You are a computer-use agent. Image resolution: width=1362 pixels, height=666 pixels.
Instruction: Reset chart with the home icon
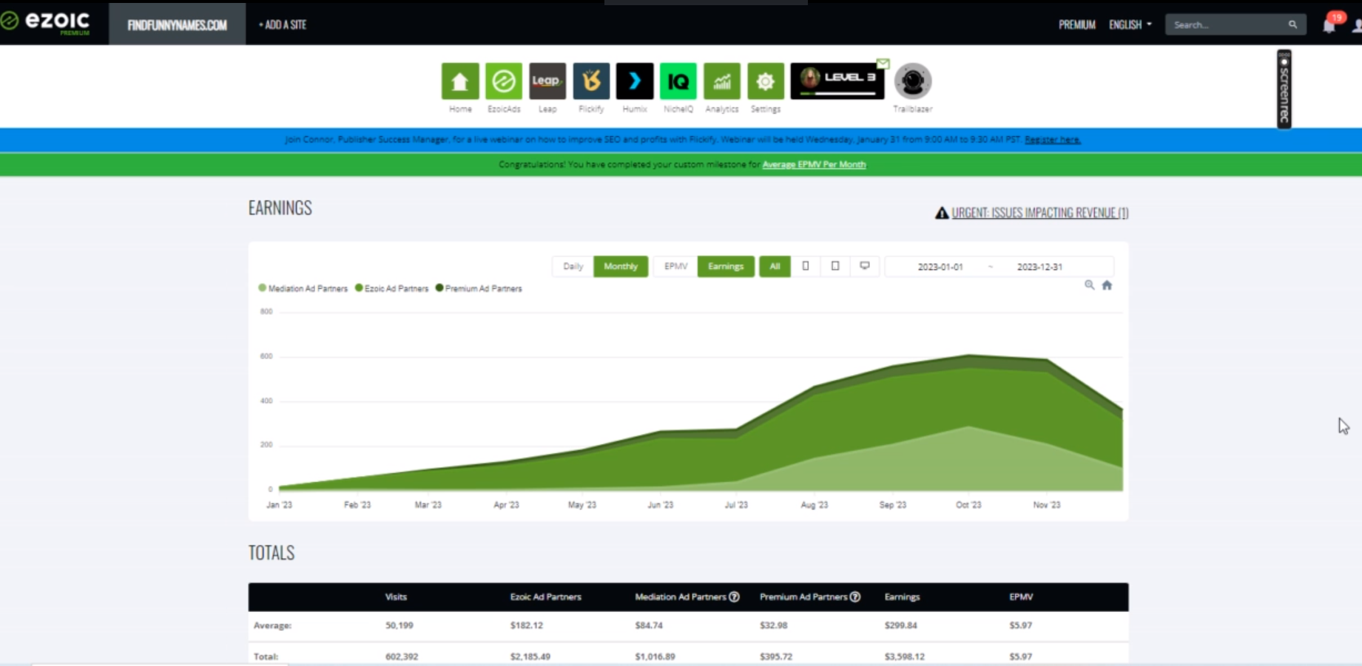[x=1107, y=285]
